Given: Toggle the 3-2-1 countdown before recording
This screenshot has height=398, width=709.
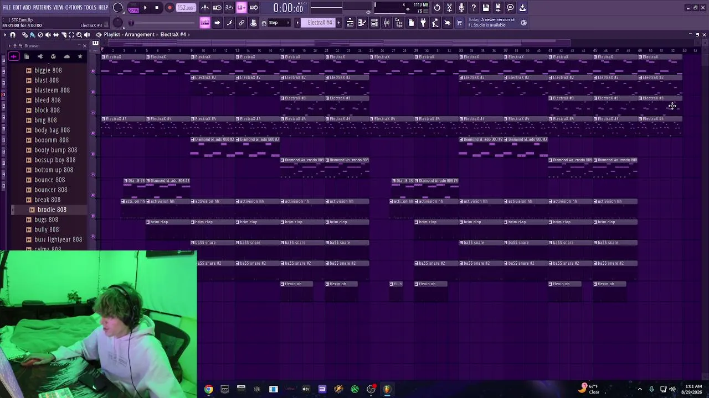Looking at the screenshot, I should pyautogui.click(x=229, y=8).
